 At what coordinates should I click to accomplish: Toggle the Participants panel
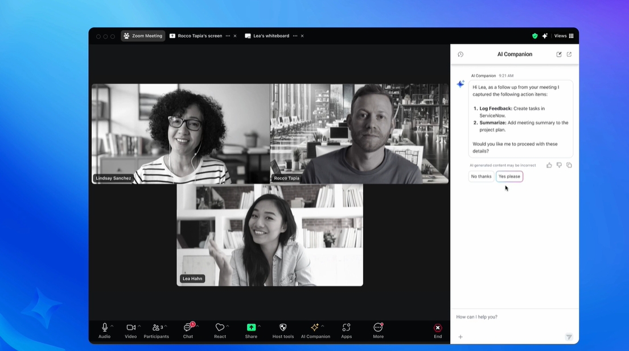coord(156,328)
